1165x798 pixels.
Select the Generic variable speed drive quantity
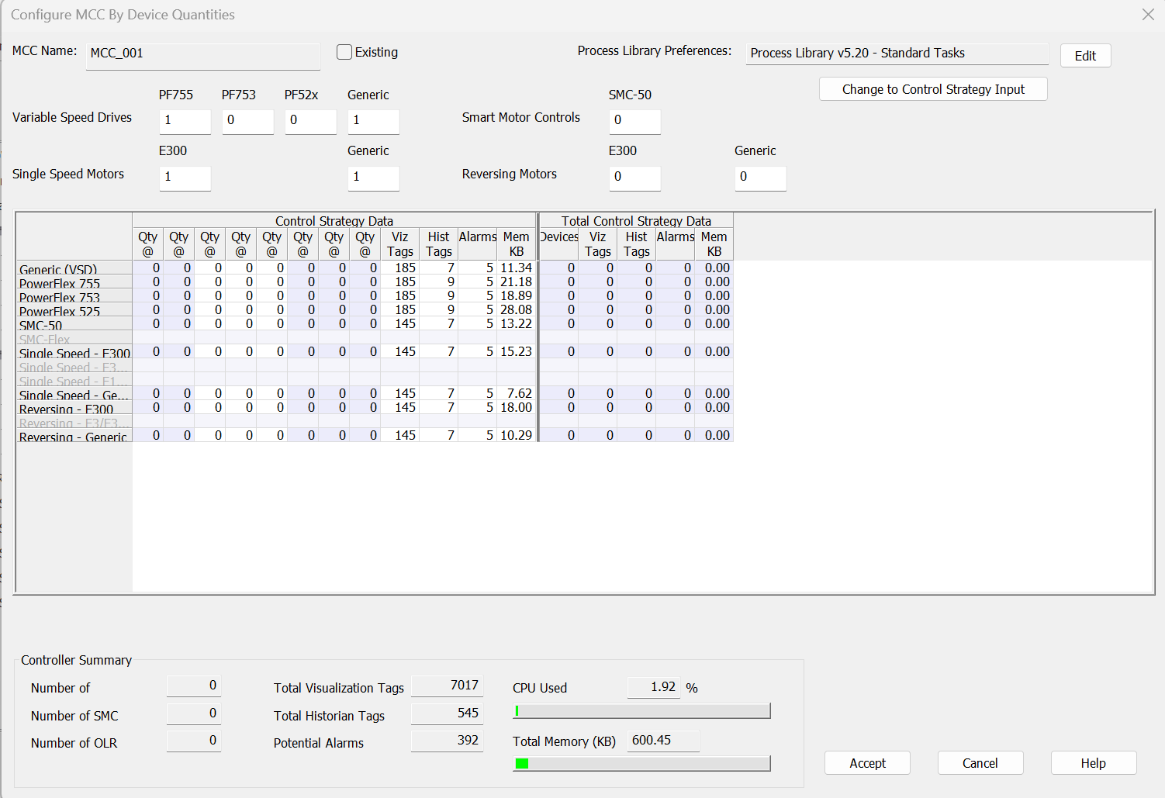coord(374,122)
